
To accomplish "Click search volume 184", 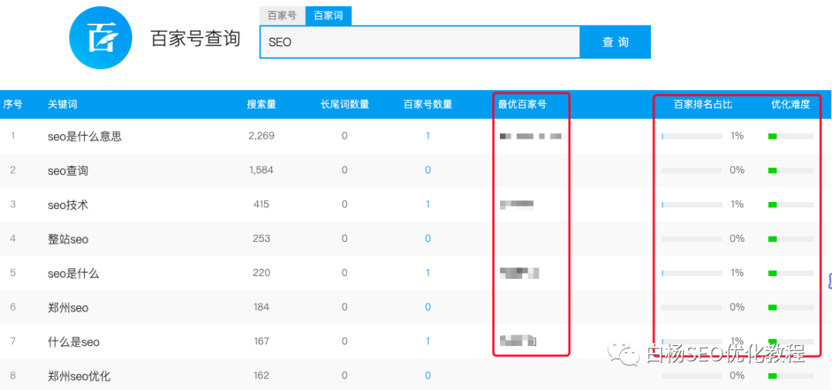I will 261,307.
